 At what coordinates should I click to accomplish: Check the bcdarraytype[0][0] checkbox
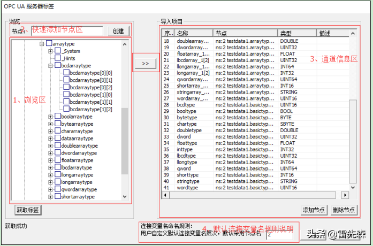[66, 73]
